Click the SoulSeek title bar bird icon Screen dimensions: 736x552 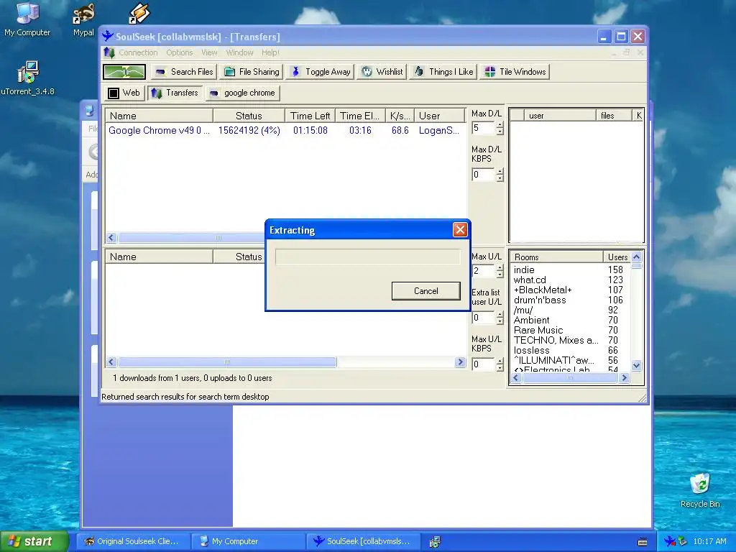[x=108, y=37]
